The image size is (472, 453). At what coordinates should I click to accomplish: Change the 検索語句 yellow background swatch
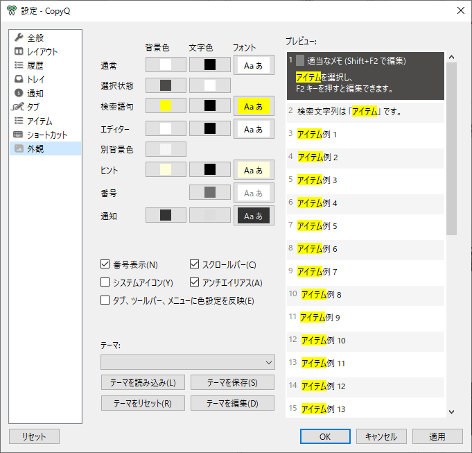pos(166,105)
